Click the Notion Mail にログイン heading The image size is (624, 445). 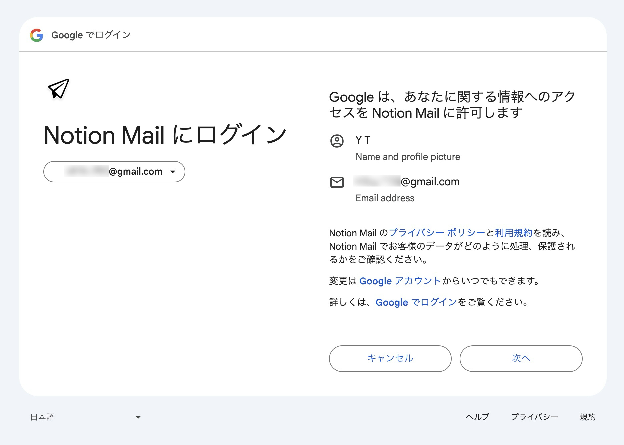point(165,135)
